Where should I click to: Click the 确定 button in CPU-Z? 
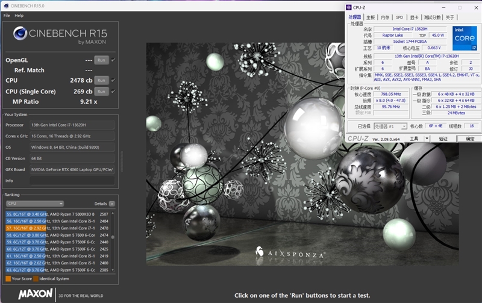tap(470, 139)
